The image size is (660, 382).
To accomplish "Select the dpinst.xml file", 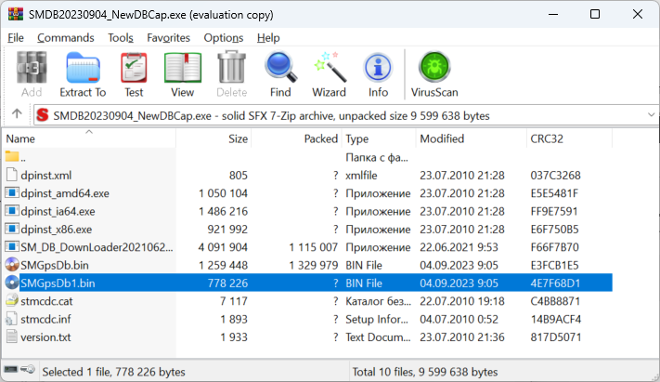I will 45,175.
